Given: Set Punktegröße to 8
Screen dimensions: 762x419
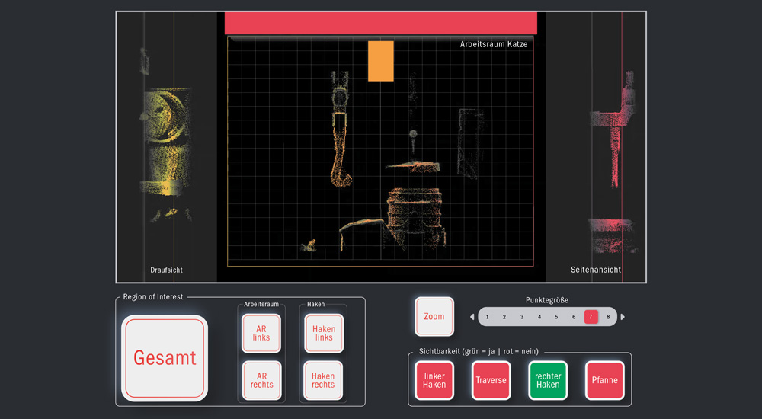Looking at the screenshot, I should pos(608,317).
